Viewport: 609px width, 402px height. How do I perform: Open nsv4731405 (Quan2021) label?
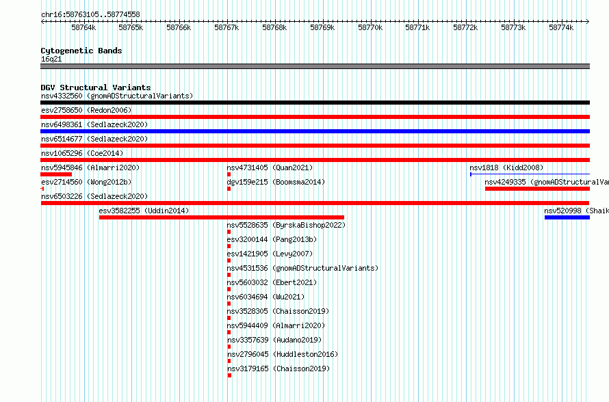tap(270, 167)
